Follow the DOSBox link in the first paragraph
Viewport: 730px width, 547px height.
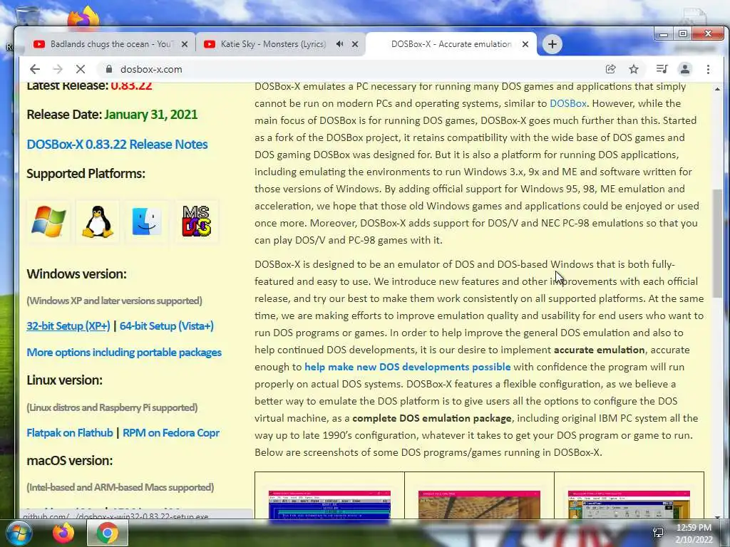[568, 103]
